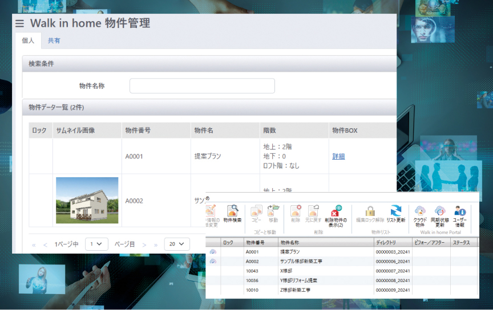Click directory 00000003_20241 cell
Viewport: 493px width, 310px height.
393,252
